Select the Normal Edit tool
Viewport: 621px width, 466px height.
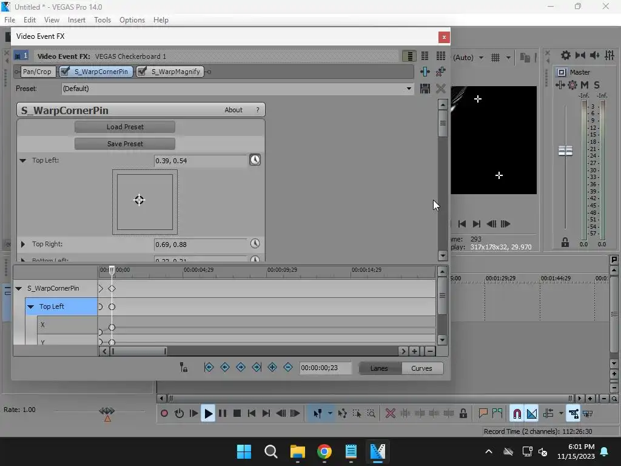point(317,414)
